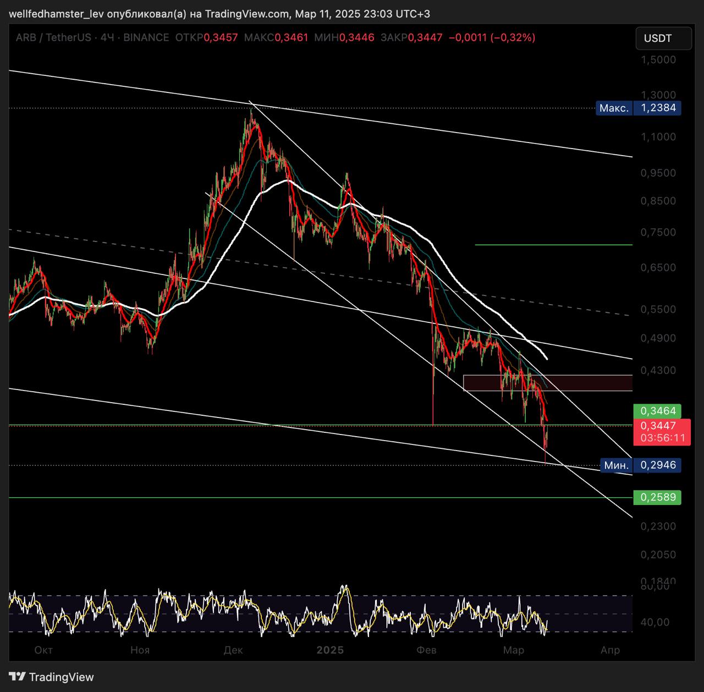Click the 0,7500 price scale label
The image size is (704, 692).
point(658,232)
